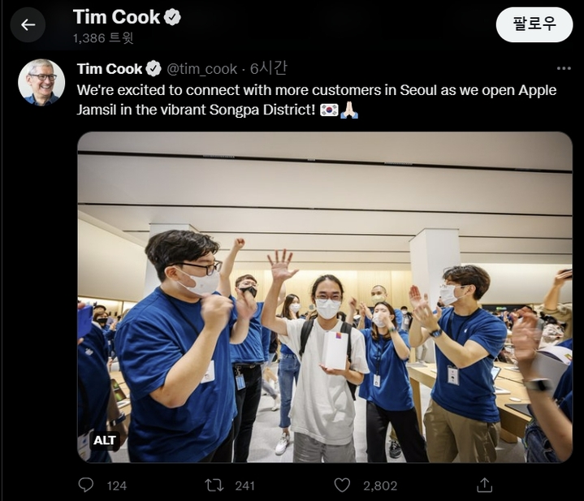Click the verified badge beside the header name
This screenshot has width=584, height=501.
172,17
